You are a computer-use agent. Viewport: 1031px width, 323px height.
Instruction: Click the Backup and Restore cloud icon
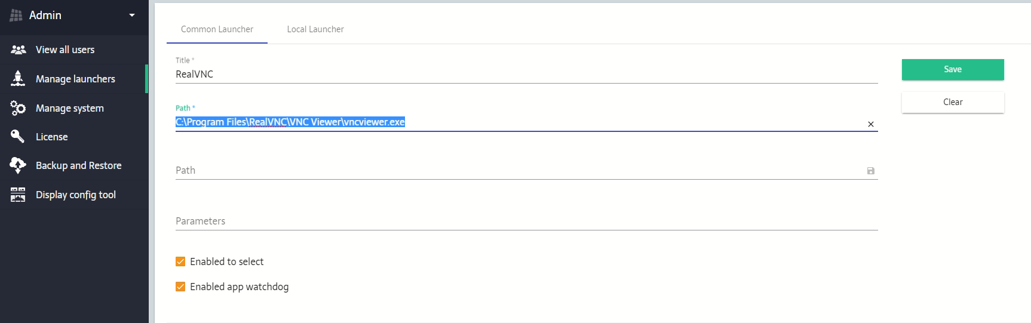click(18, 165)
